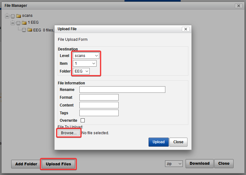This screenshot has height=175, width=246.
Task: Collapse the scans tree node
Action: pyautogui.click(x=7, y=16)
